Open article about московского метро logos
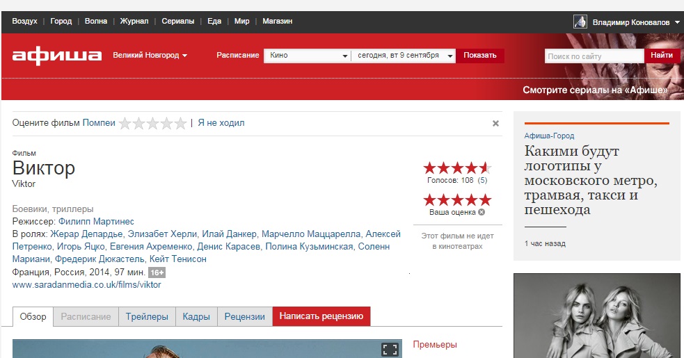 click(591, 180)
